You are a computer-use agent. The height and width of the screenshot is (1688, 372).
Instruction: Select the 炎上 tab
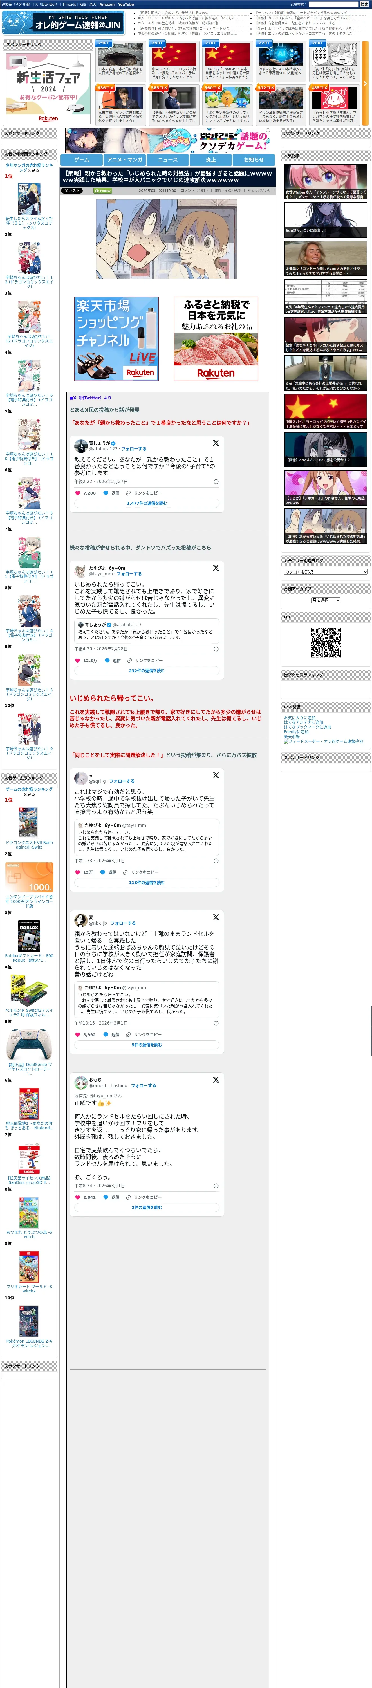(x=211, y=160)
